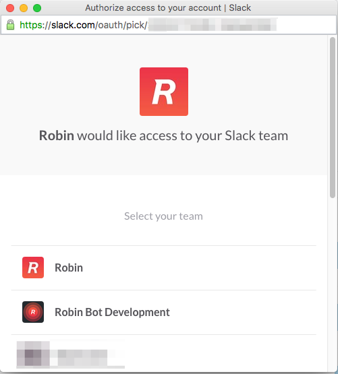Click the https protocol text in URL

(31, 25)
